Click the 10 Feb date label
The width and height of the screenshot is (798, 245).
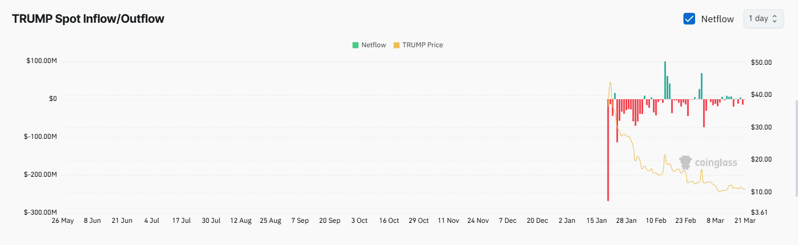click(x=657, y=221)
